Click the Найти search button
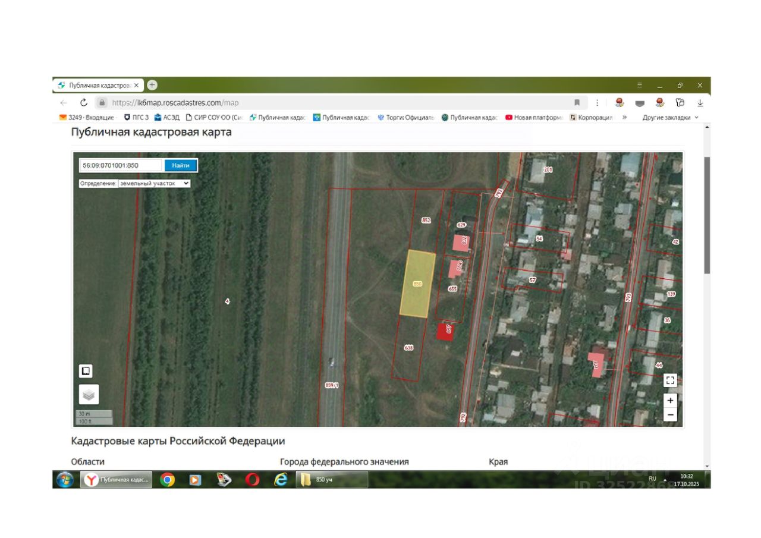Image resolution: width=761 pixels, height=538 pixels. 181,165
